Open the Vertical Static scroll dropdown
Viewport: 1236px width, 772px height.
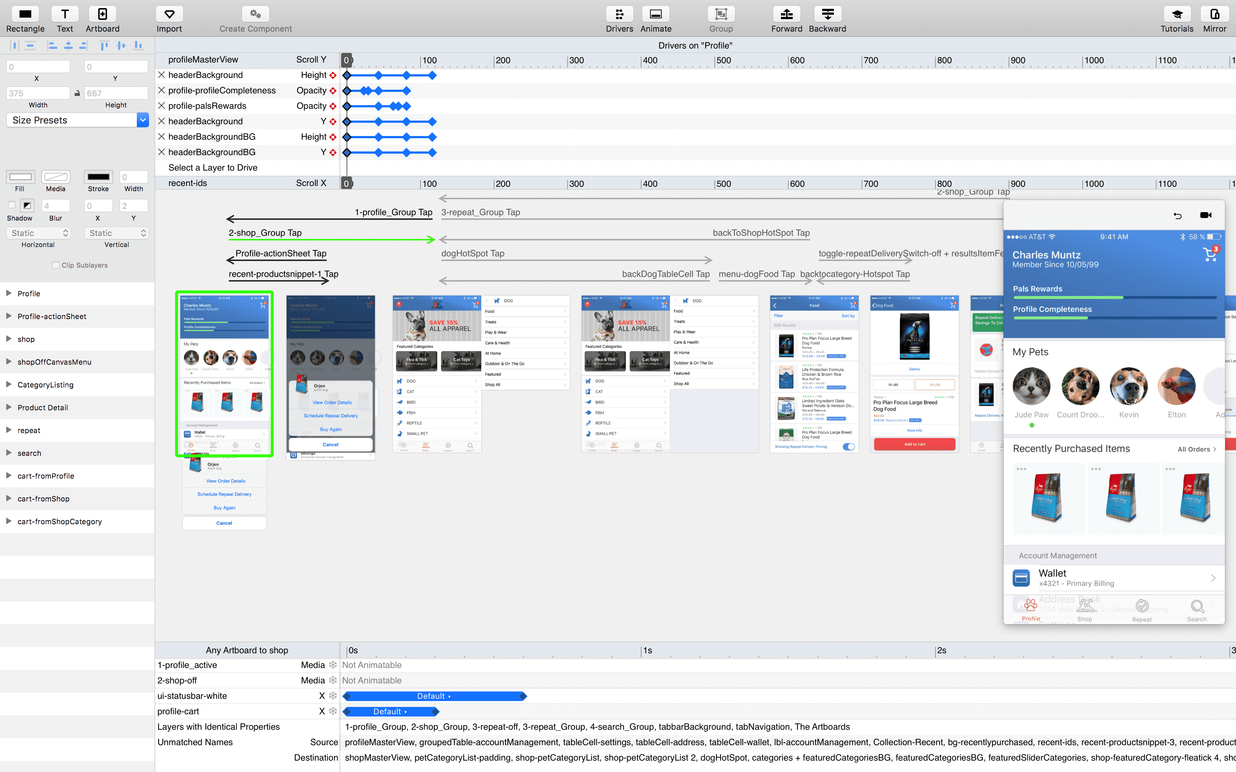(117, 233)
